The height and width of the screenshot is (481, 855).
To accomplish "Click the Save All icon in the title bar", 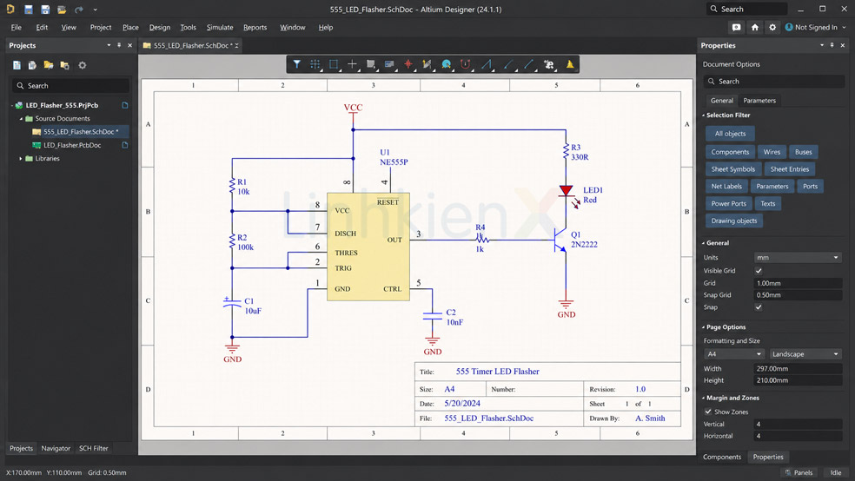I will (x=45, y=10).
